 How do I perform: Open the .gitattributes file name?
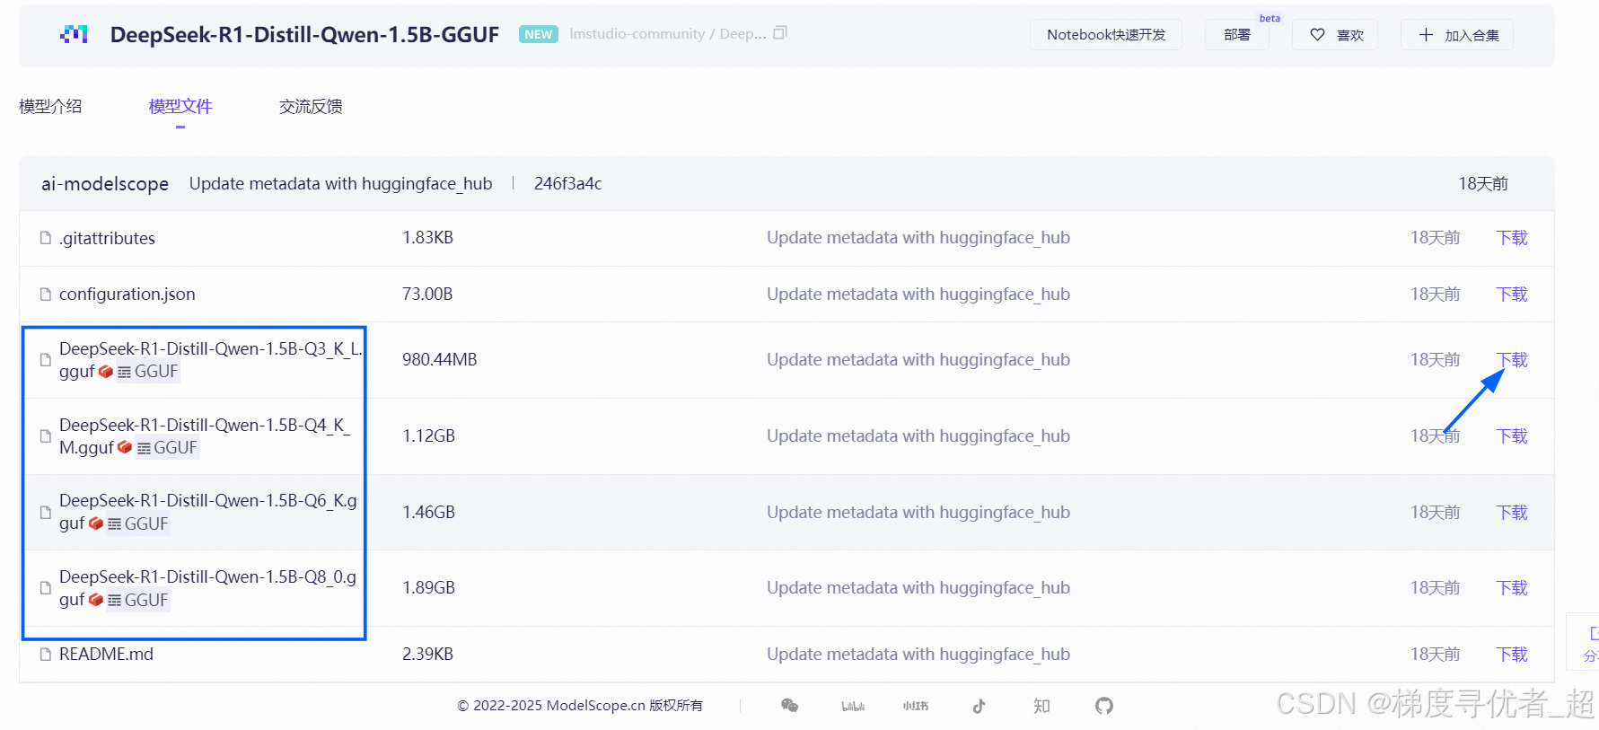[107, 238]
